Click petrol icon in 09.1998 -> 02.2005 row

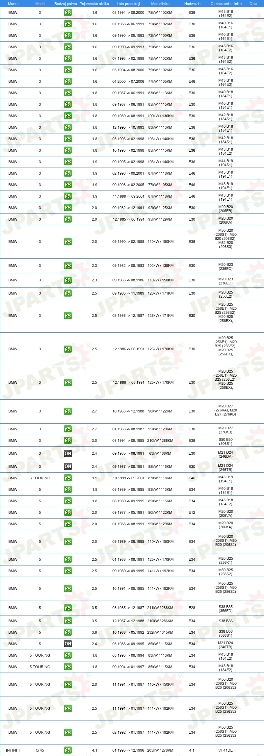(x=68, y=185)
